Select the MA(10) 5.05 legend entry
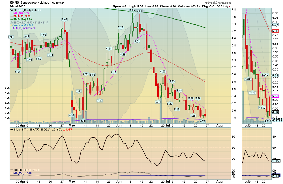 tap(20, 13)
